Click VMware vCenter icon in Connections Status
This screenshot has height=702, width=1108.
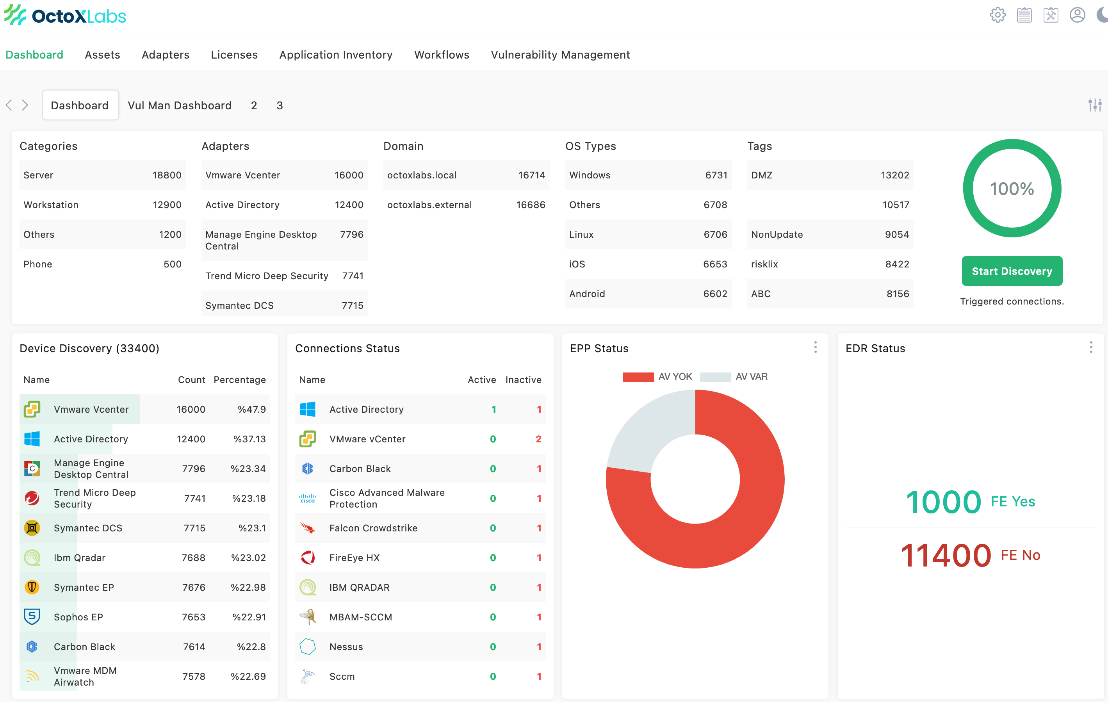click(307, 439)
